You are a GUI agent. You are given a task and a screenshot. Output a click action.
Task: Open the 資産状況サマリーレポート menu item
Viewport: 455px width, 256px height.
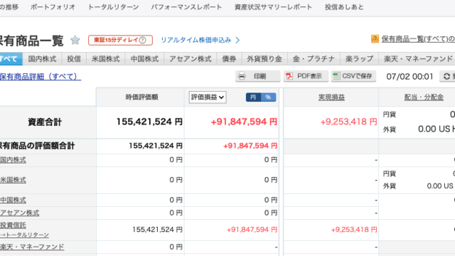[273, 7]
